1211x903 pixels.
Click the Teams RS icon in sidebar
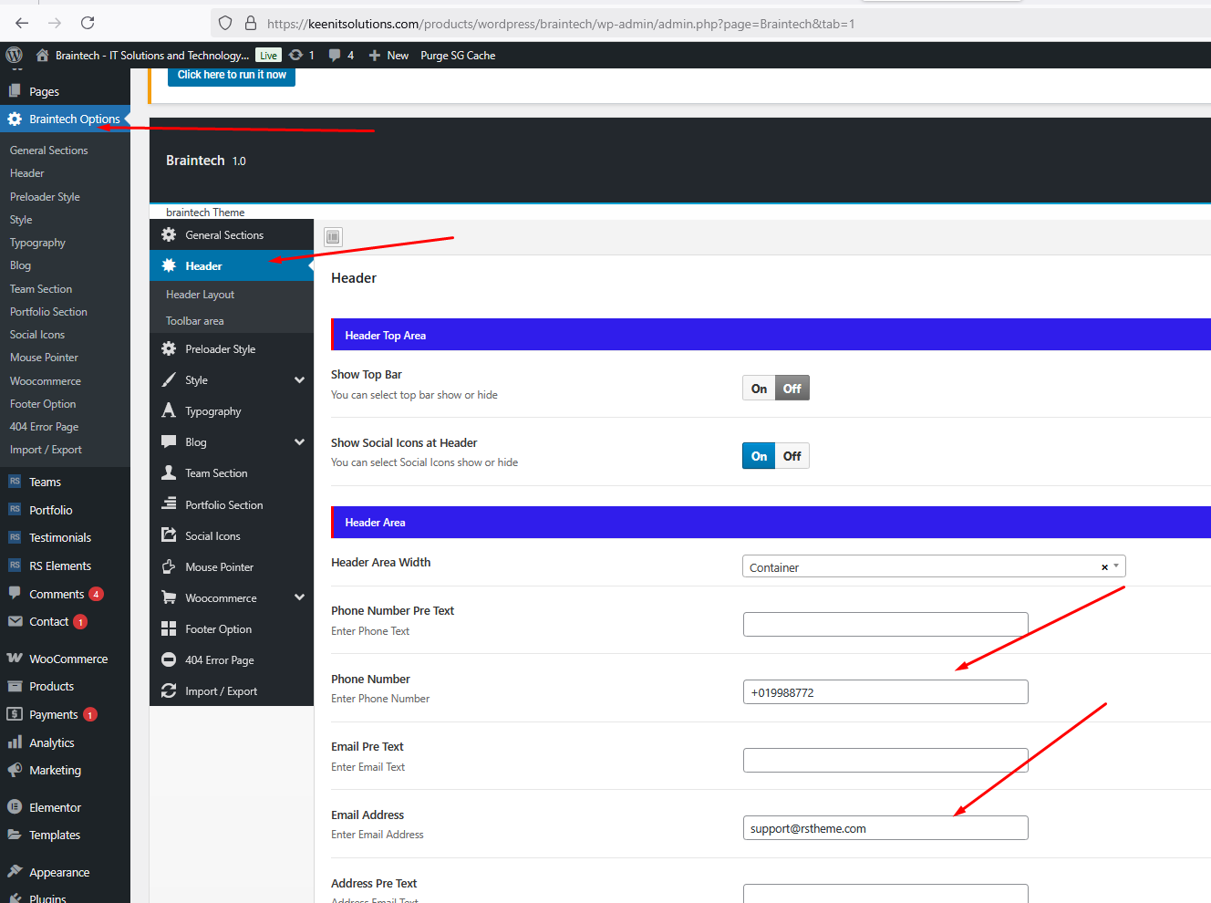(15, 482)
